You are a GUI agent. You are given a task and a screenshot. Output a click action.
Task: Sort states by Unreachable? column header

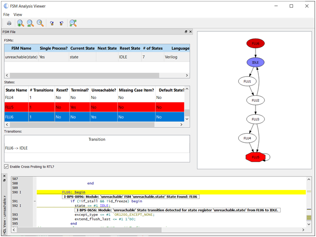(x=103, y=90)
